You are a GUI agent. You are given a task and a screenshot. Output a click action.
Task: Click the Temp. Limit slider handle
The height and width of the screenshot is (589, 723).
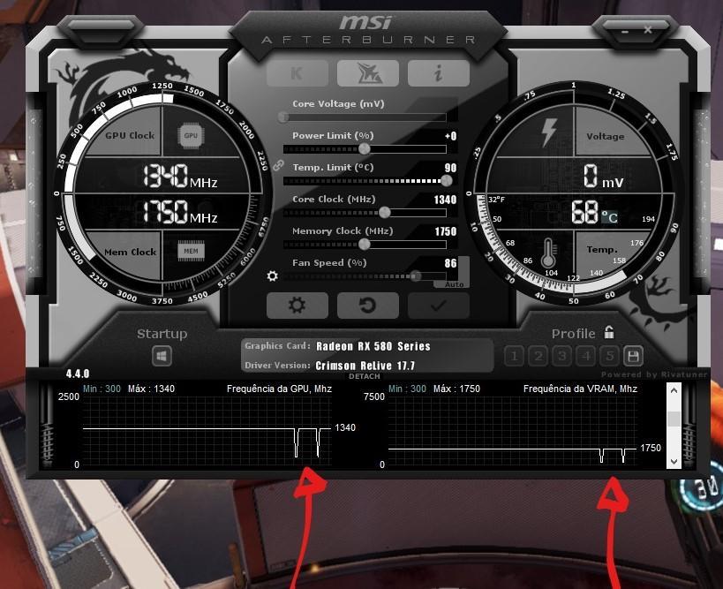tap(447, 180)
